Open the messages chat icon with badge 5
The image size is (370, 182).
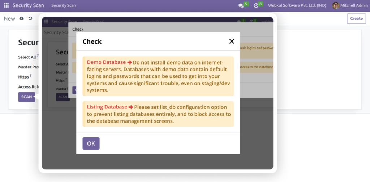pyautogui.click(x=241, y=5)
